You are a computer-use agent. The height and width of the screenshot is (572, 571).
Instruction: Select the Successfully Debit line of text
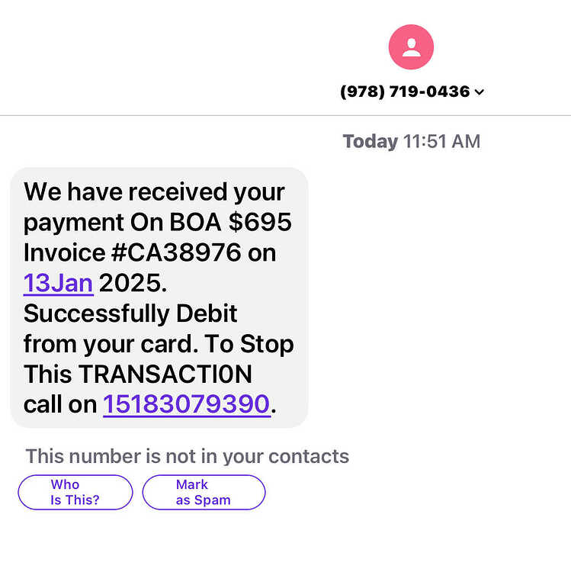[x=130, y=313]
